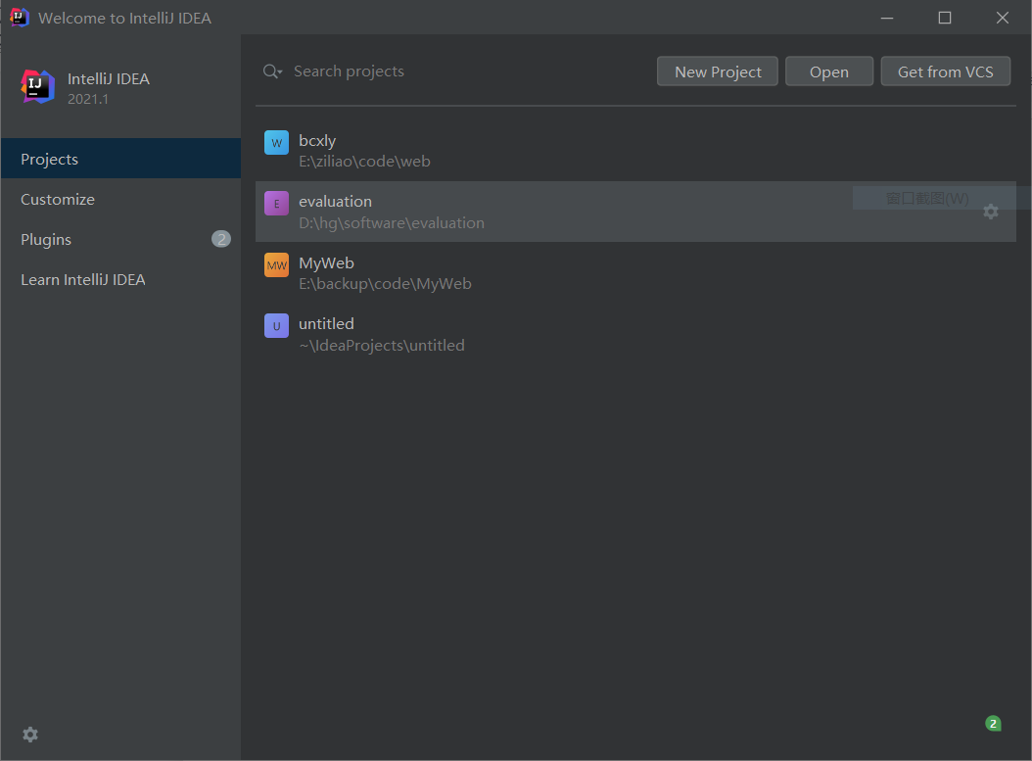
Task: Select the bcxly project name
Action: [x=317, y=141]
